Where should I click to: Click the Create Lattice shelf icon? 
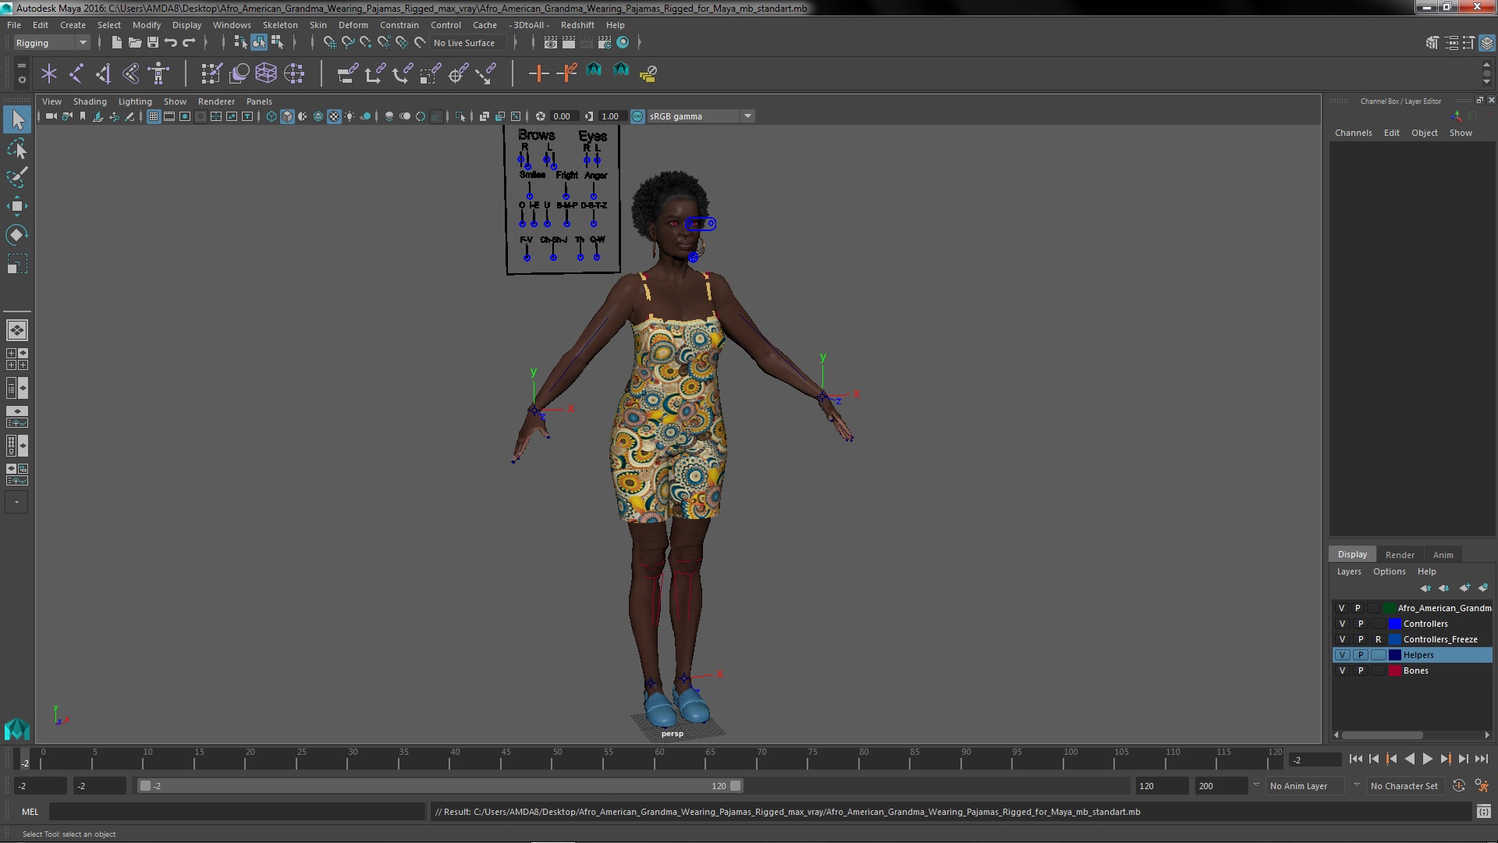click(266, 73)
